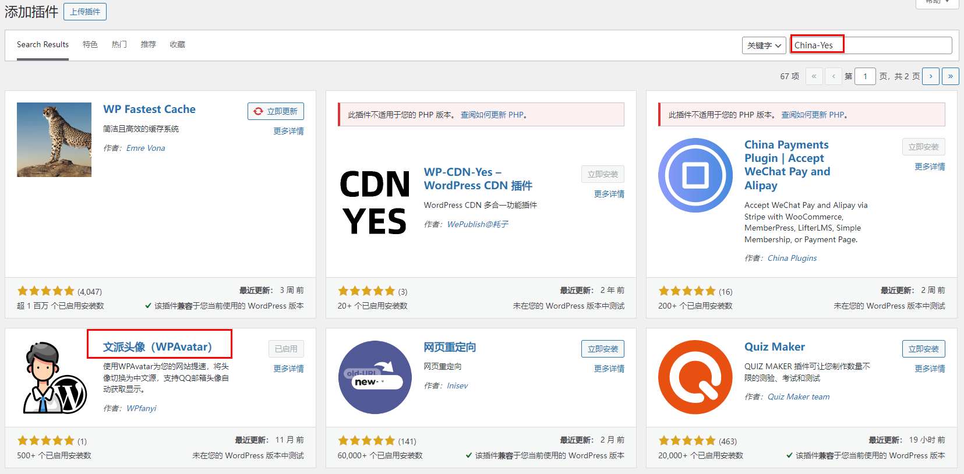Viewport: 964px width, 474px height.
Task: Open author link China Plugins
Action: (792, 258)
